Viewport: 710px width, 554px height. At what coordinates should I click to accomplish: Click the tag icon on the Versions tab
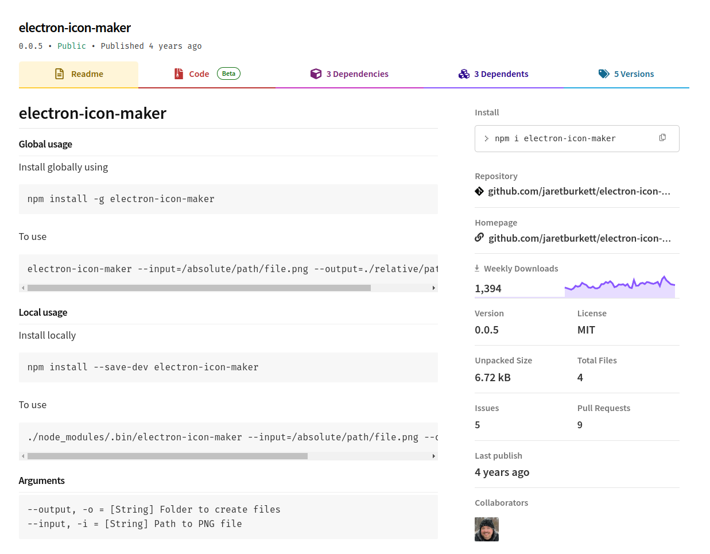[603, 73]
